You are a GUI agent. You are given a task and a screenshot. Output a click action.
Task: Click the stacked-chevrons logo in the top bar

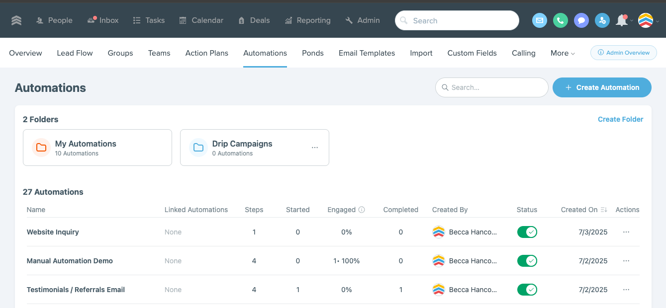click(16, 20)
